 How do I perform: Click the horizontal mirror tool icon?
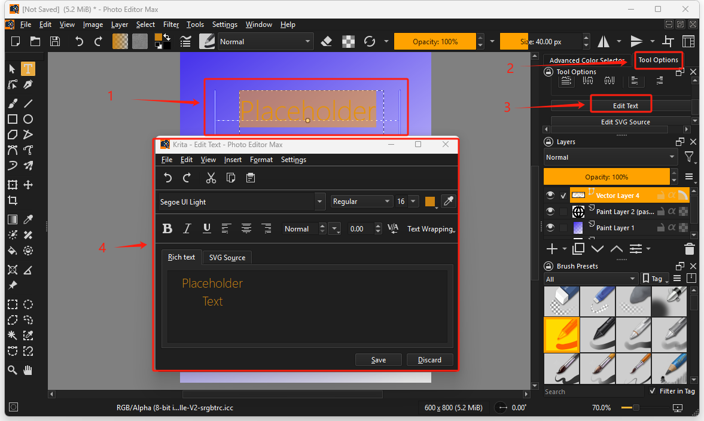click(x=604, y=42)
